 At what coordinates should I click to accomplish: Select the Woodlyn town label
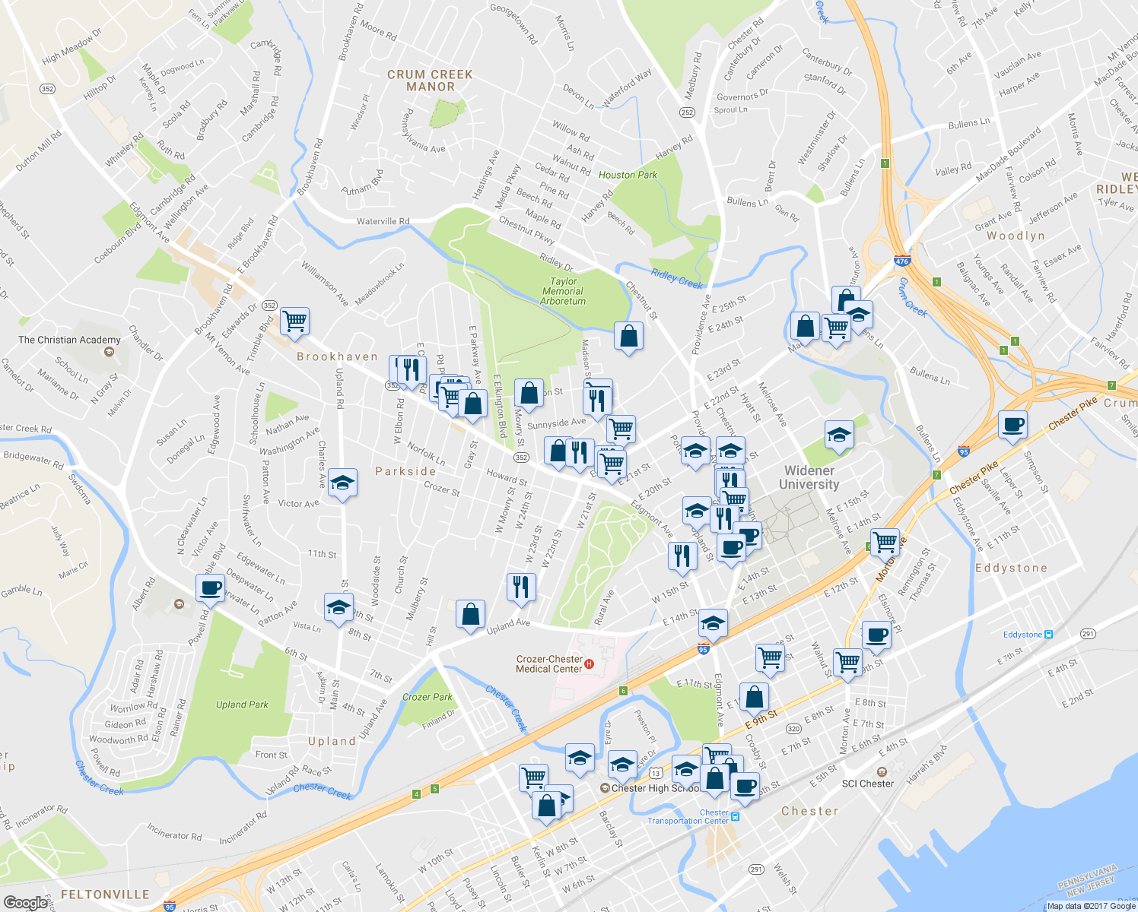coord(1016,236)
